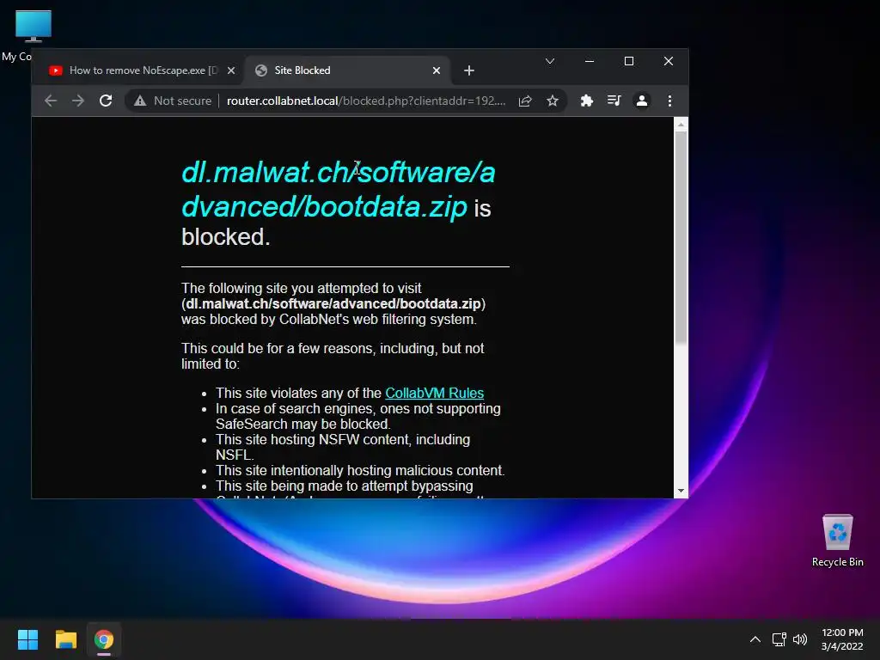880x660 pixels.
Task: Click the 'This site hosting NSFW content' bullet
Action: point(343,447)
